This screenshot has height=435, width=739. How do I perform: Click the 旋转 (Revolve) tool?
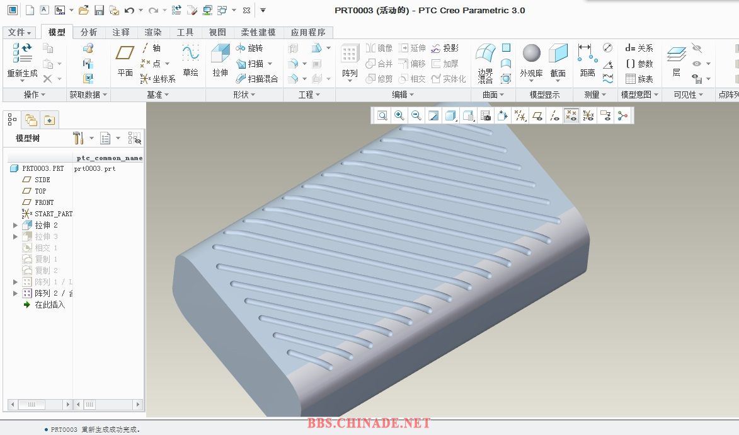click(249, 48)
